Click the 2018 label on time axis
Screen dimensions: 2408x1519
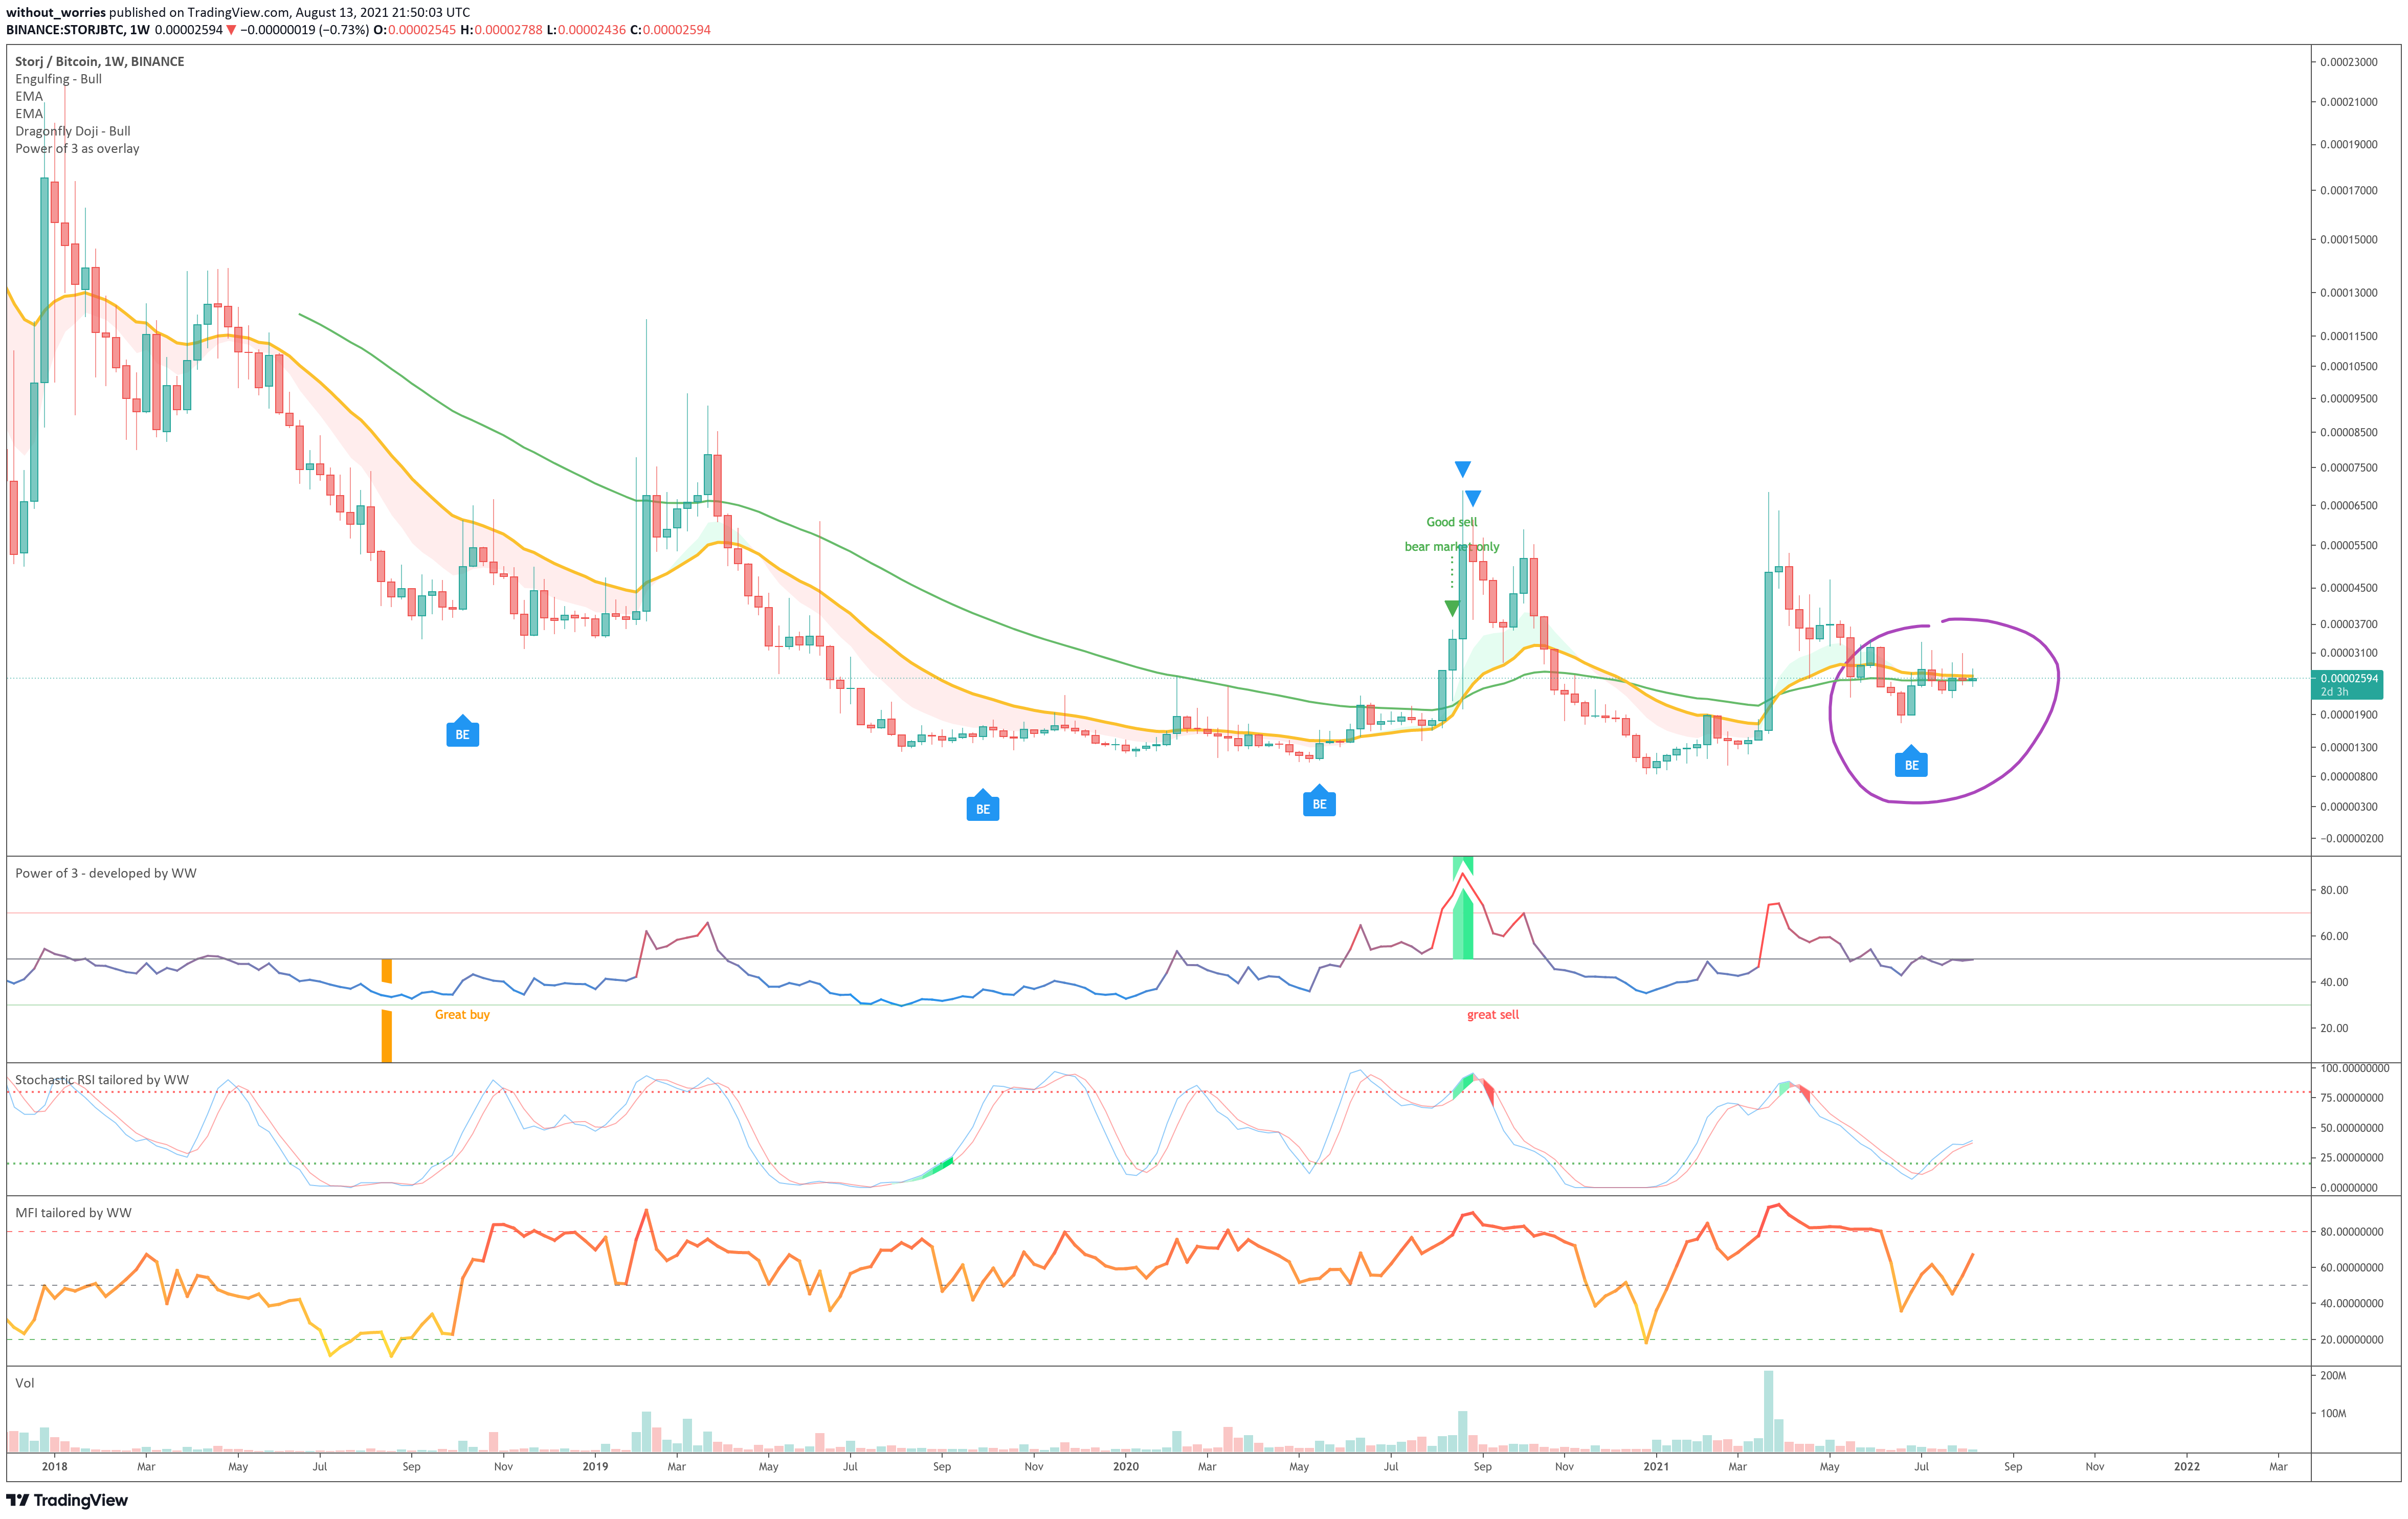55,1466
